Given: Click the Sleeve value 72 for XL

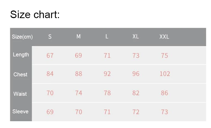Looking at the screenshot, I should tap(136, 112).
